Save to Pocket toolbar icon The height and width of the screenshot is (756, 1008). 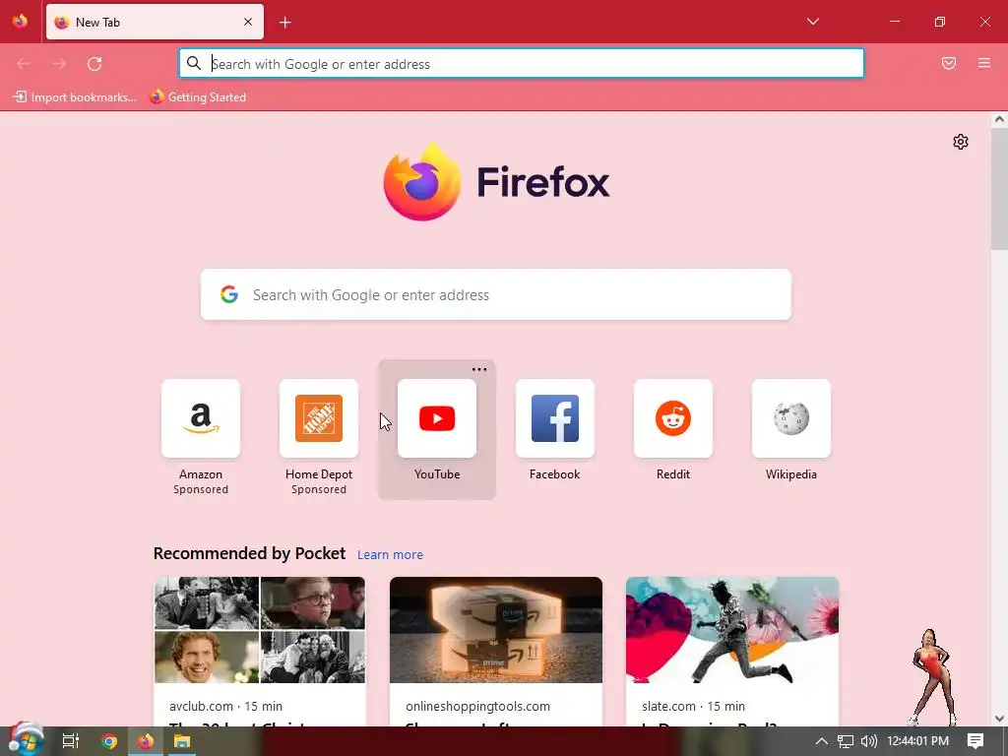click(949, 63)
